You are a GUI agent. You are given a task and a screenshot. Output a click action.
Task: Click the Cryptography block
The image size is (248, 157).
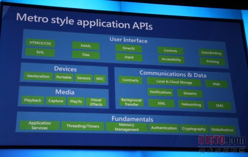[194, 129]
